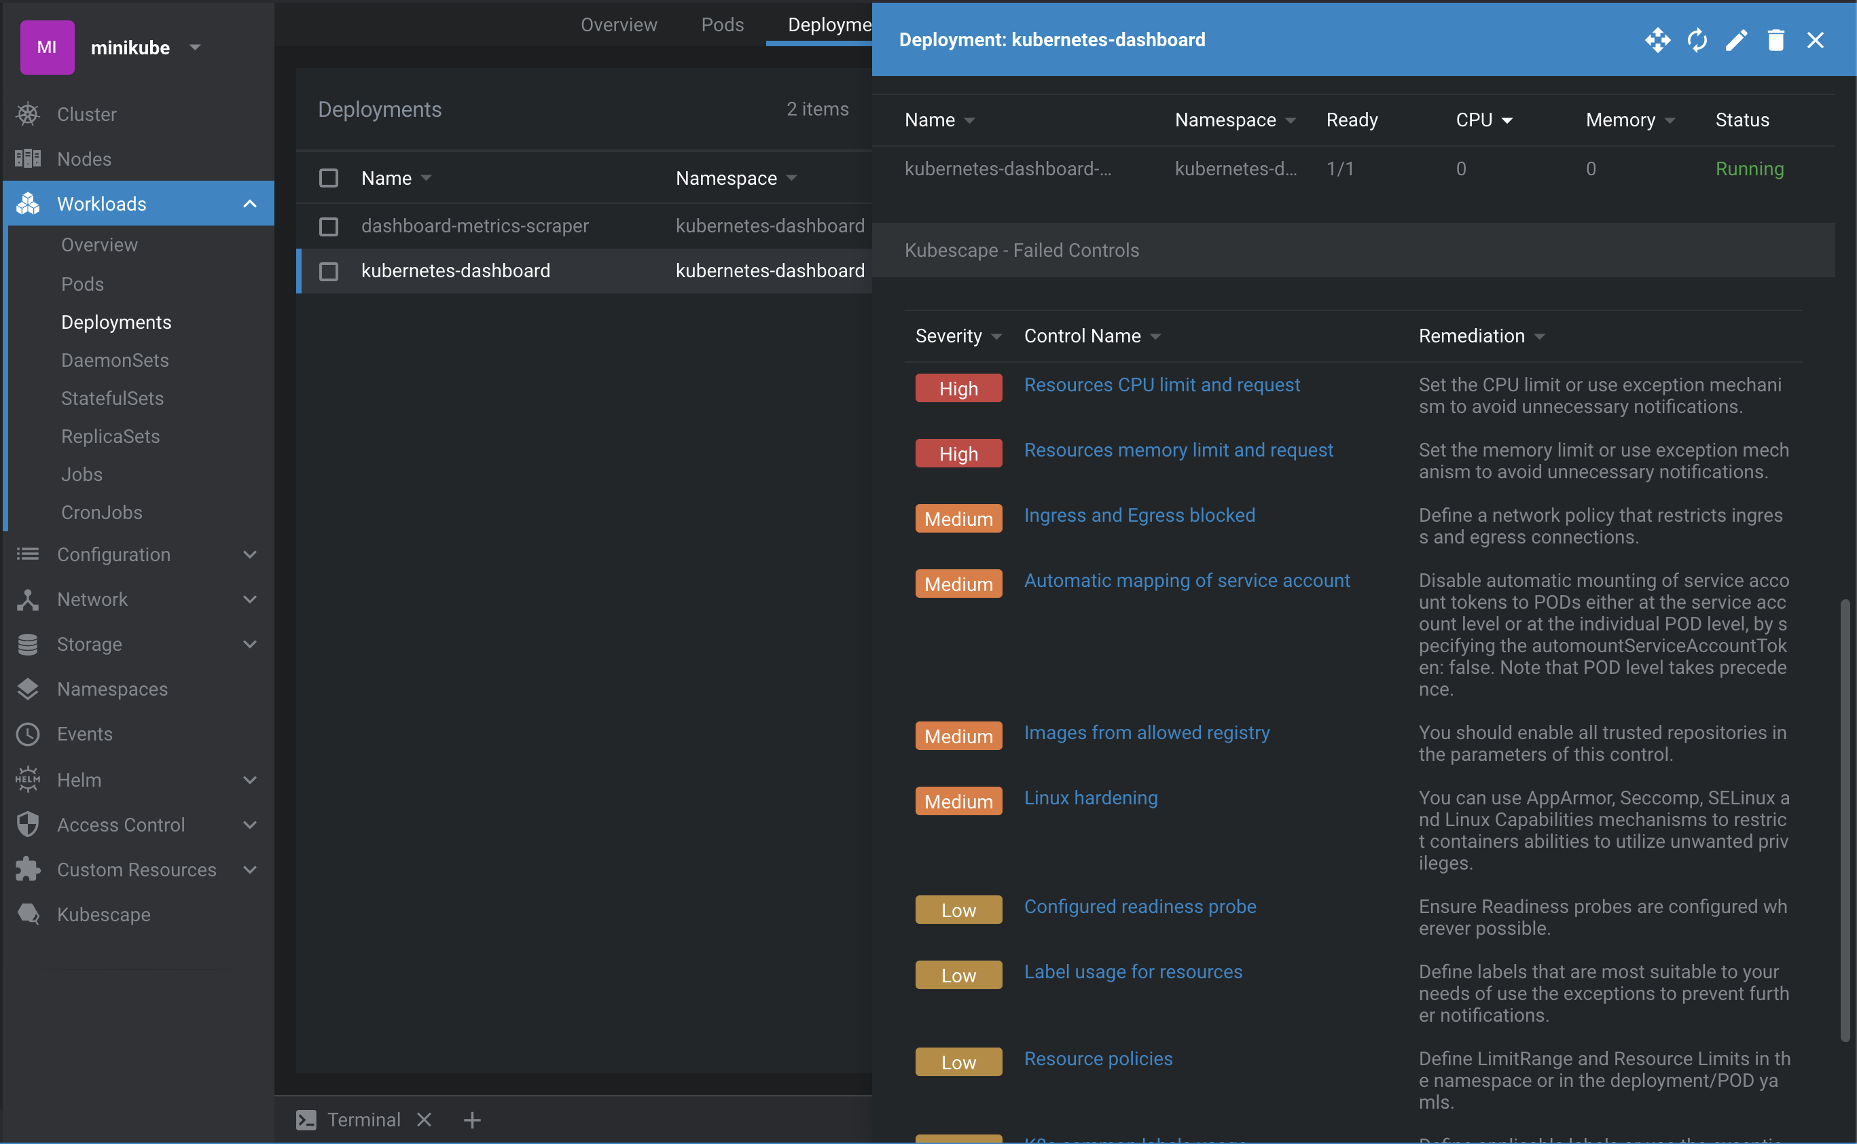Add a new terminal tab with plus

tap(472, 1120)
